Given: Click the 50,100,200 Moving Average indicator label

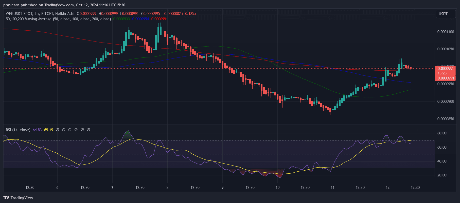Looking at the screenshot, I should (58, 19).
